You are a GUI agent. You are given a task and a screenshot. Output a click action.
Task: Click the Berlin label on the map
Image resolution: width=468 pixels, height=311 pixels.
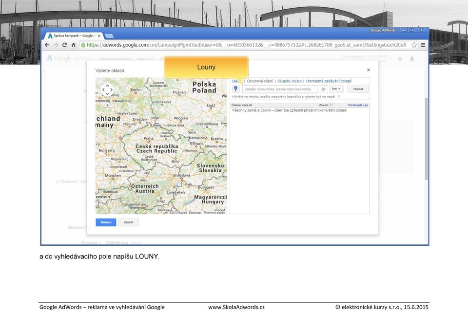tap(136, 90)
